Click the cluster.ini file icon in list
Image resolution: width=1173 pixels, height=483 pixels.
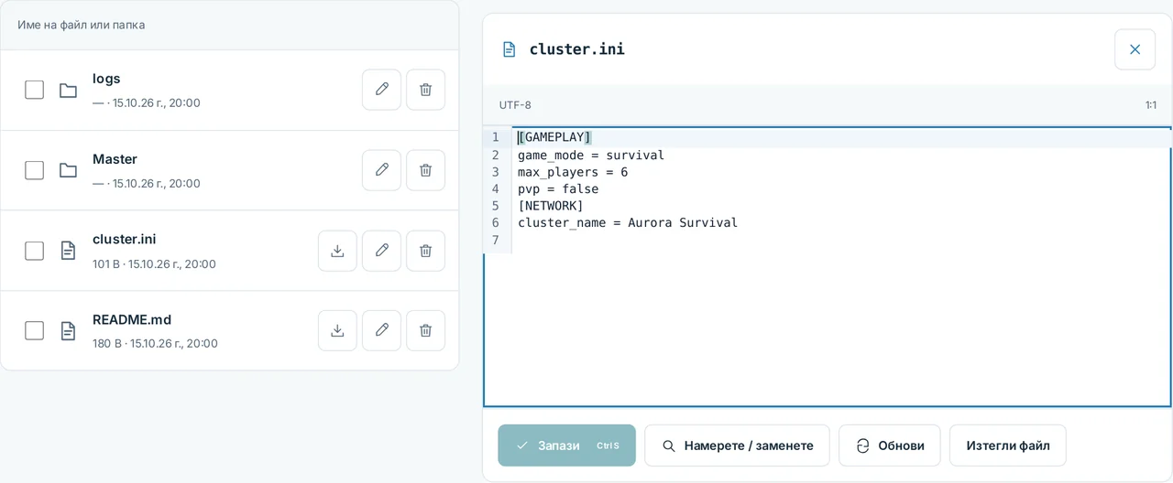pyautogui.click(x=68, y=251)
